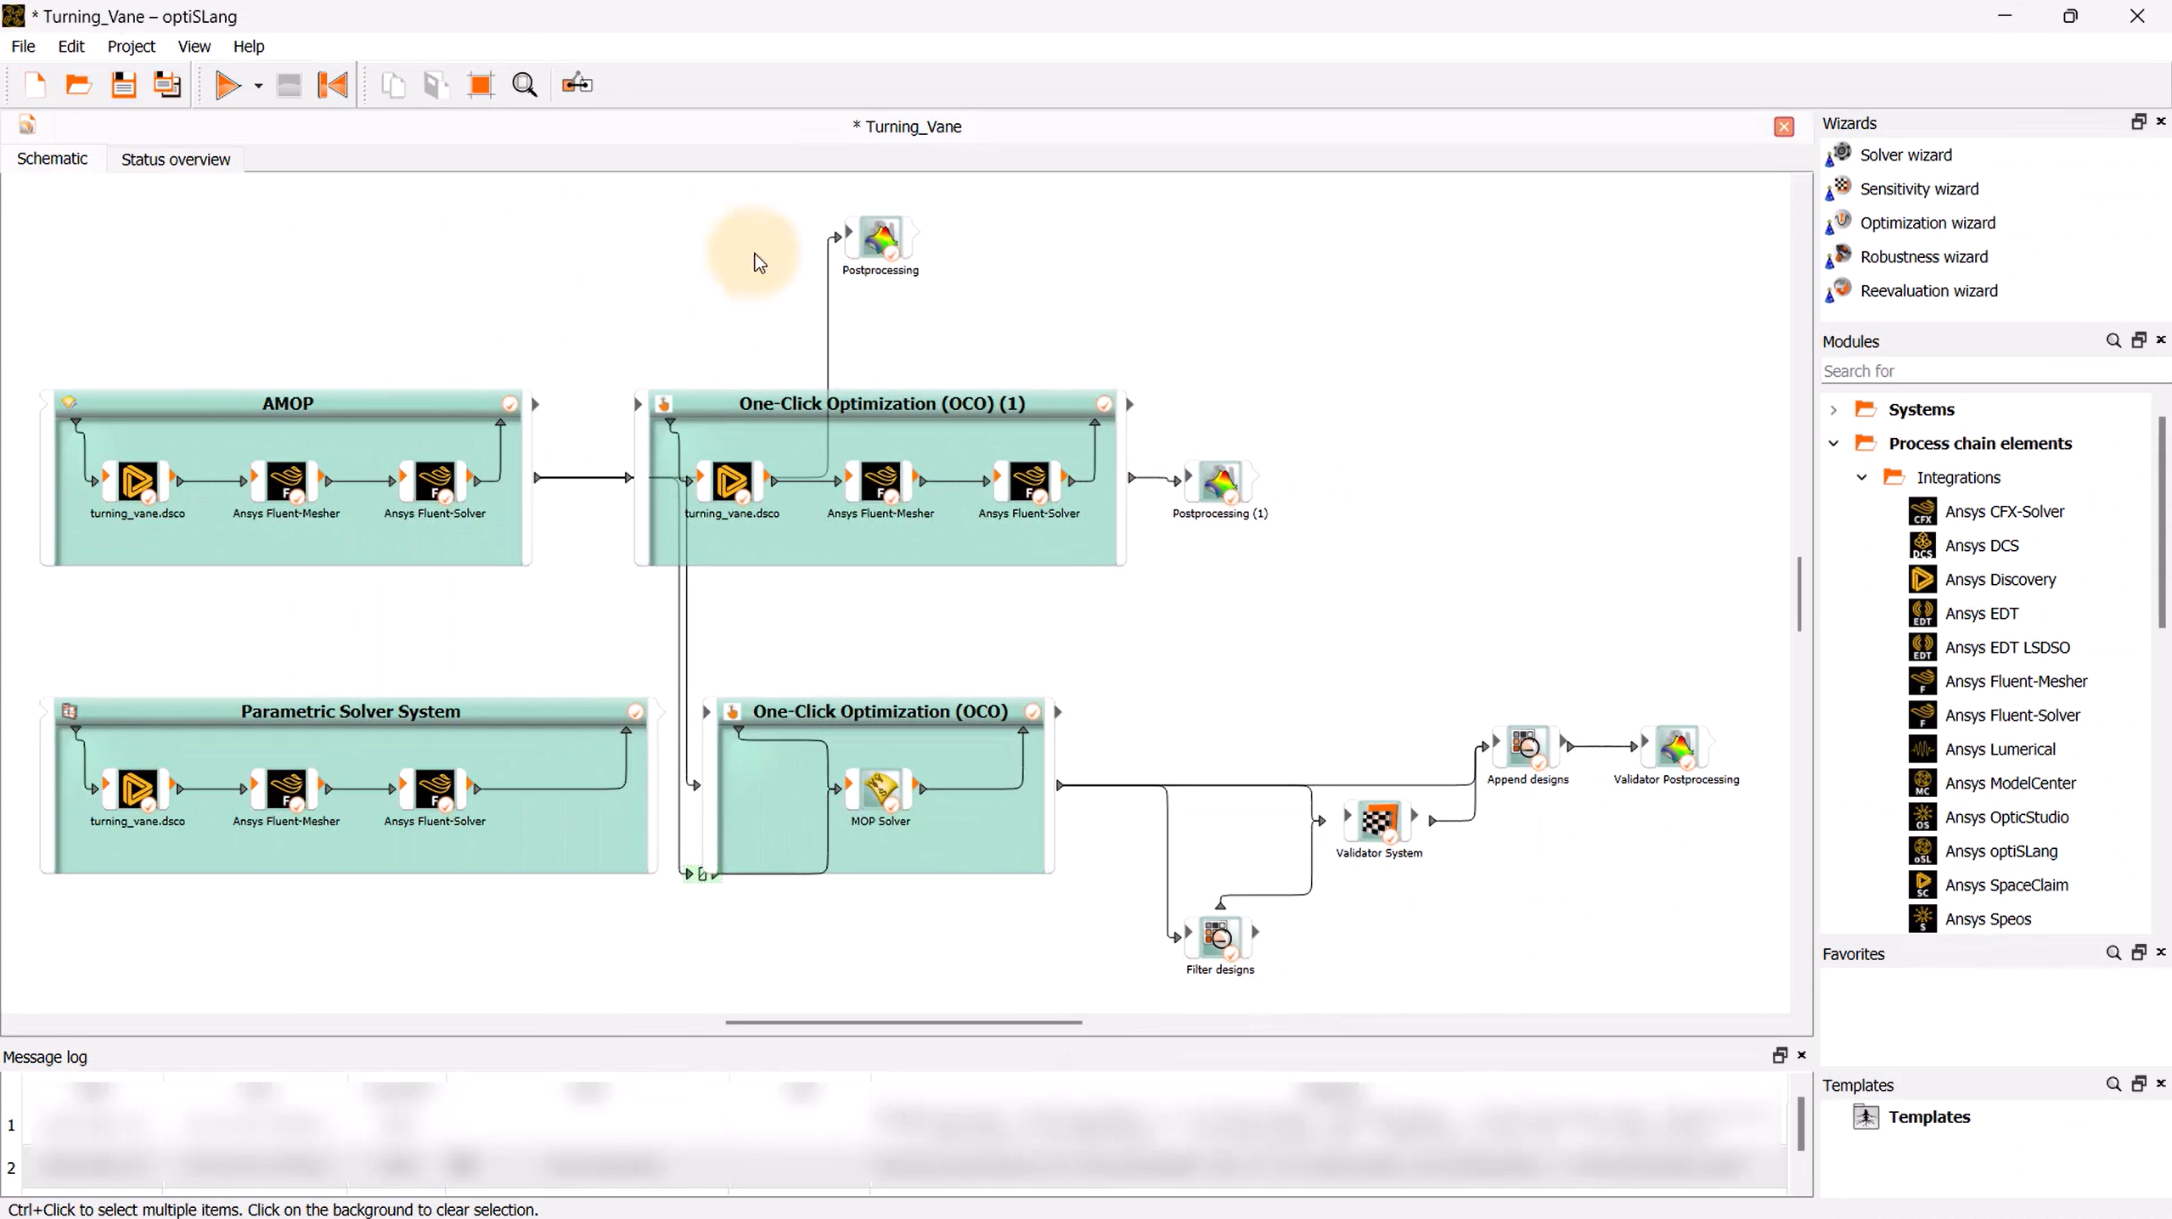This screenshot has height=1219, width=2172.
Task: Select the Validator Postprocessing node
Action: (x=1676, y=747)
